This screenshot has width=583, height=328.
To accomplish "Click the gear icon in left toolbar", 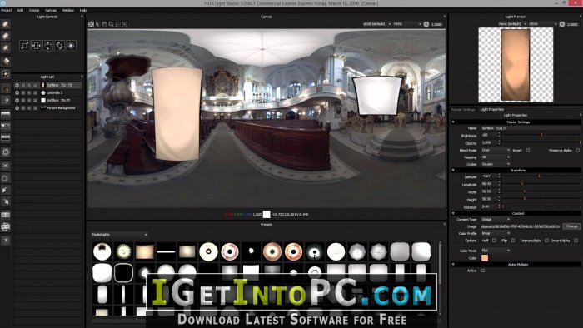I will tap(6, 152).
